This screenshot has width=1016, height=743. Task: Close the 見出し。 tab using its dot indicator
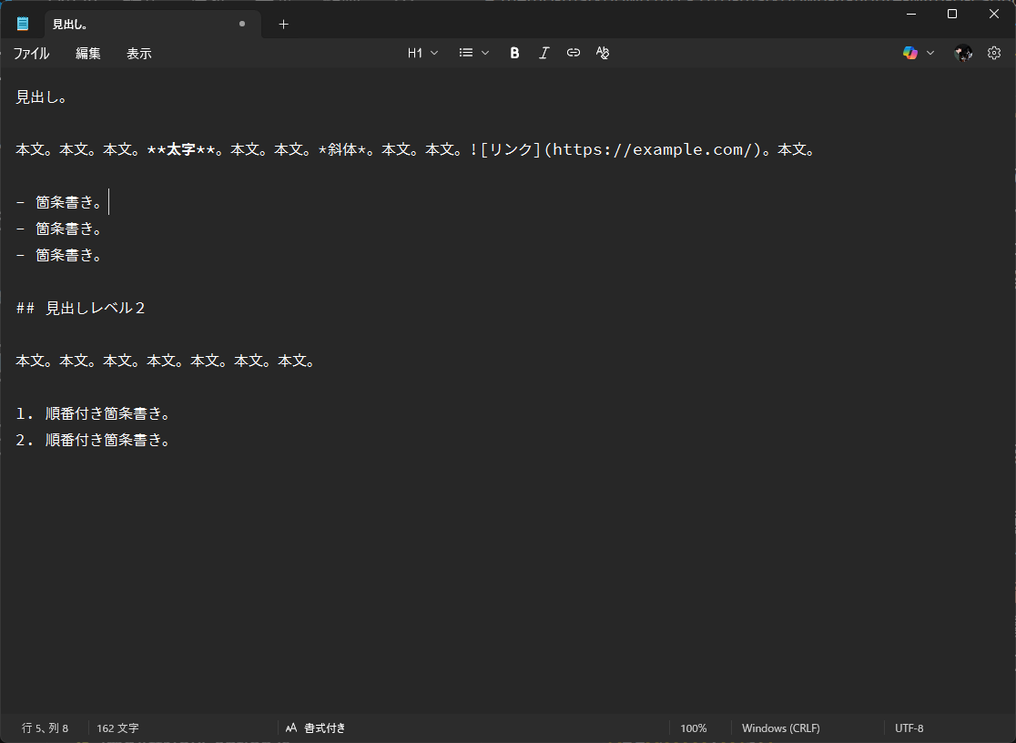241,24
